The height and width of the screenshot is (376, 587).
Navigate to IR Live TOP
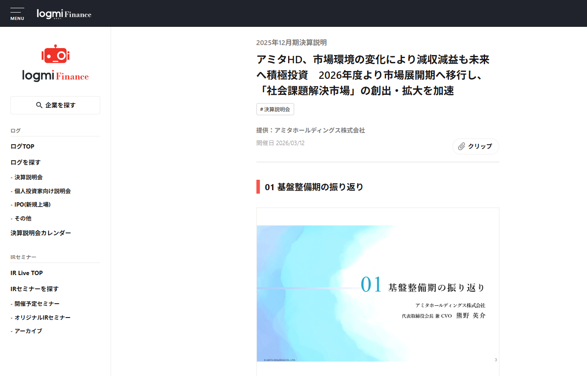(26, 273)
